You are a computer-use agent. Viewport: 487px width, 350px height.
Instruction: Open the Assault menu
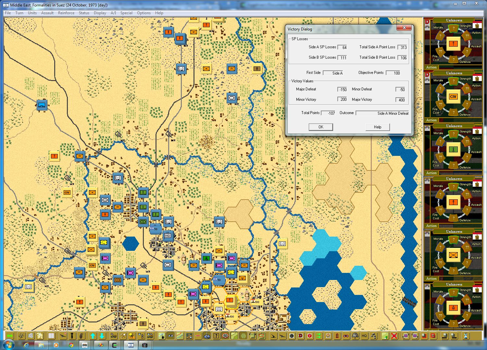(x=47, y=13)
